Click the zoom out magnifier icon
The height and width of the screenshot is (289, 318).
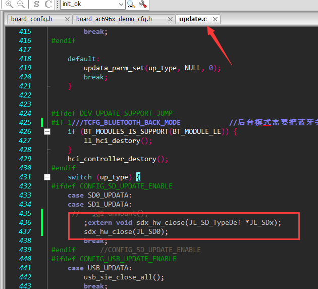pyautogui.click(x=21, y=4)
